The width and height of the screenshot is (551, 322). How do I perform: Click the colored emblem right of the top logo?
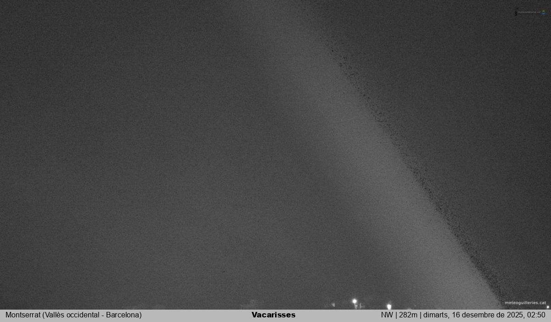(x=544, y=12)
